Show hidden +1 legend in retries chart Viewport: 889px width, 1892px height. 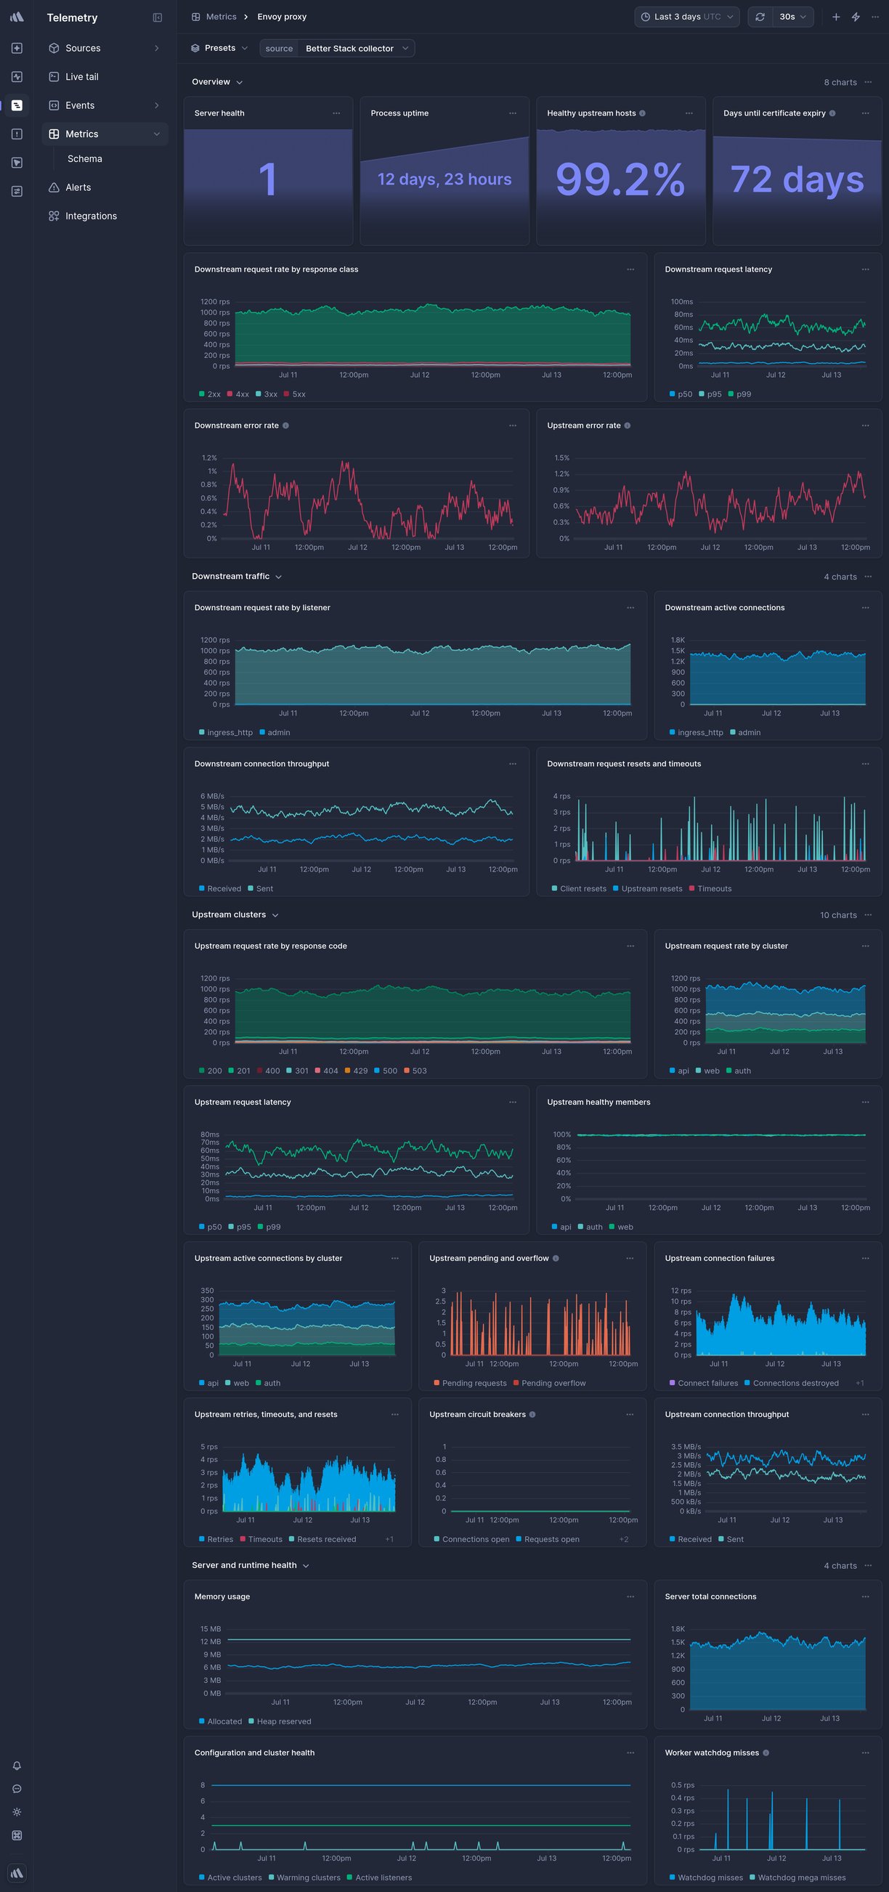coord(389,1540)
